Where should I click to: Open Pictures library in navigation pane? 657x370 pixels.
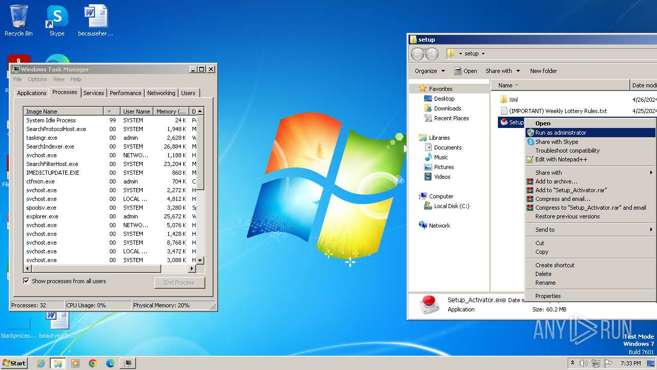[x=444, y=167]
